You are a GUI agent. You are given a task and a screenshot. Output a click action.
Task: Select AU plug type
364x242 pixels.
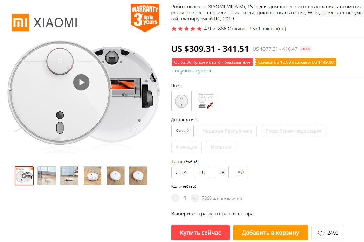point(240,172)
